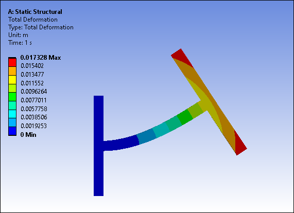This screenshot has width=294, height=213.
Task: Click the red legend color band
Action: click(x=12, y=62)
